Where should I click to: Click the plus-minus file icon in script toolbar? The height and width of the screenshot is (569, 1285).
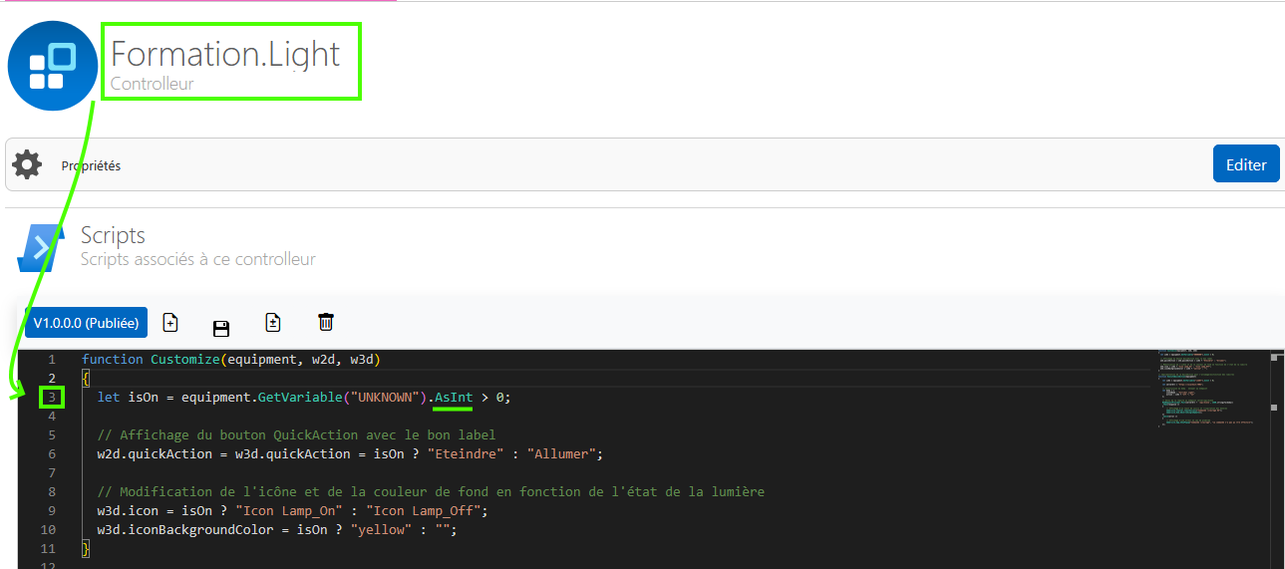[x=273, y=322]
